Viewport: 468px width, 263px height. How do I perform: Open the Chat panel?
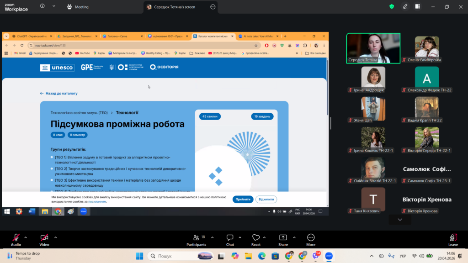230,239
